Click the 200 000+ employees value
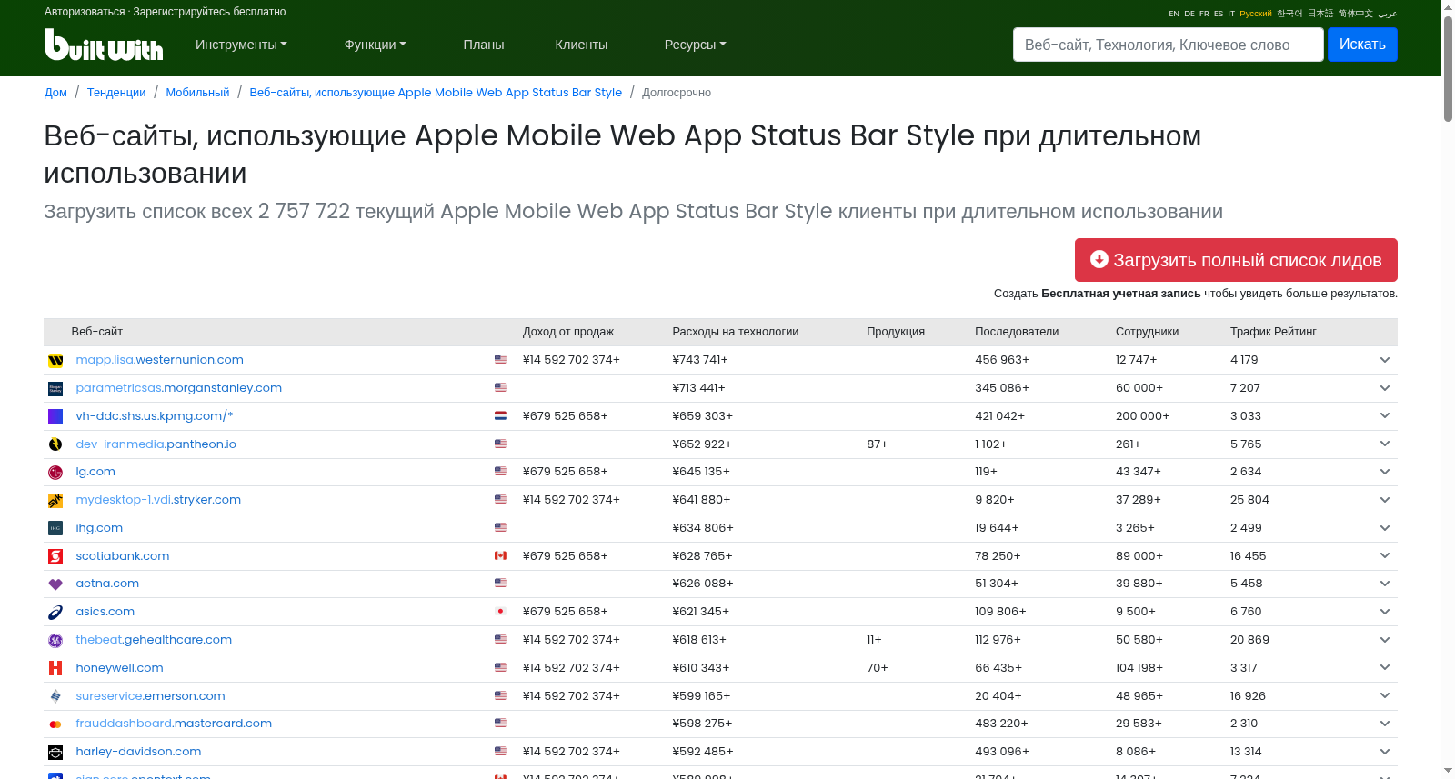This screenshot has width=1455, height=779. 1142,416
